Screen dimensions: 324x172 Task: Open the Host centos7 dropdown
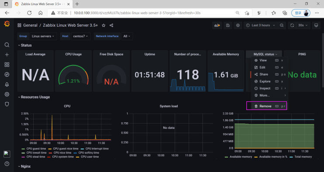pyautogui.click(x=80, y=36)
